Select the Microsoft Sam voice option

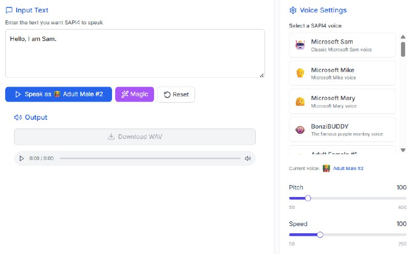tap(342, 45)
